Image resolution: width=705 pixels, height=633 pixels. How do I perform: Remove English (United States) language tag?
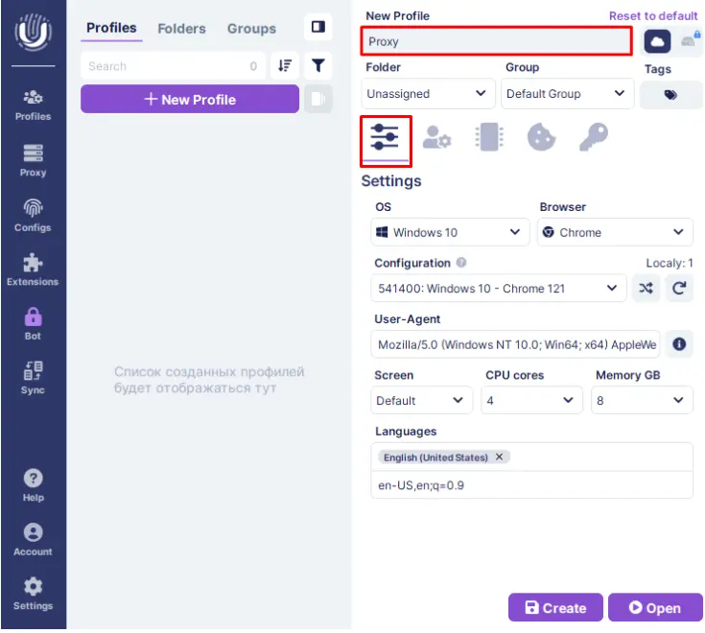[x=499, y=457]
